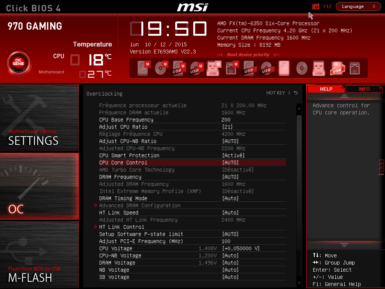Click the Adjusted DRAM Frequency row

click(x=192, y=184)
